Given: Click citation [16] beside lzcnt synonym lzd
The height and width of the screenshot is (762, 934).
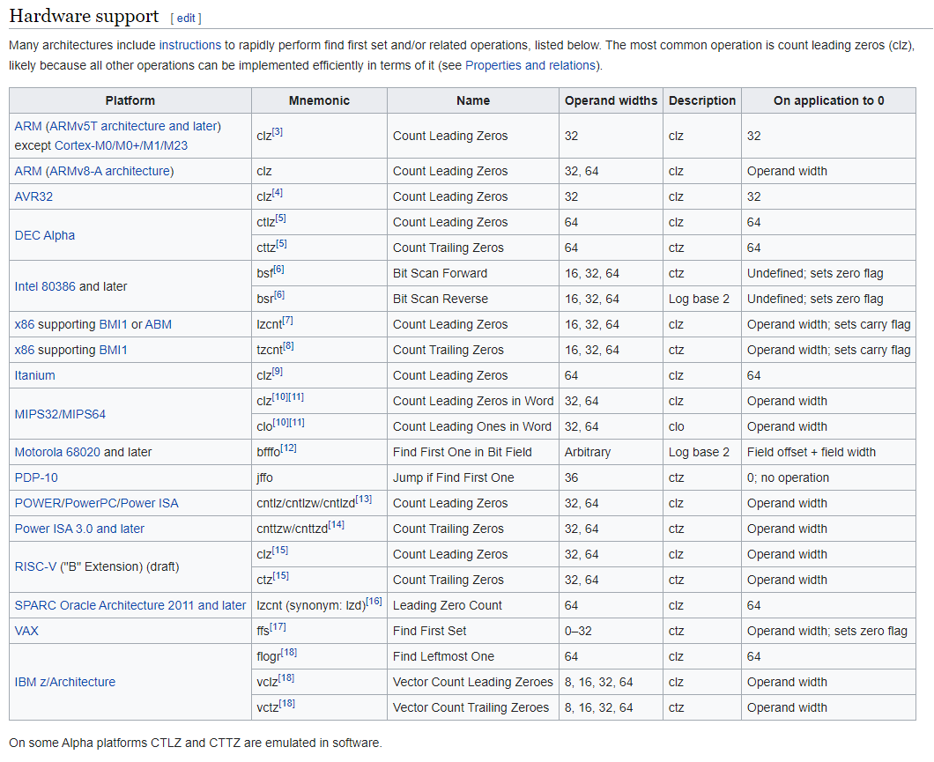Looking at the screenshot, I should point(374,603).
